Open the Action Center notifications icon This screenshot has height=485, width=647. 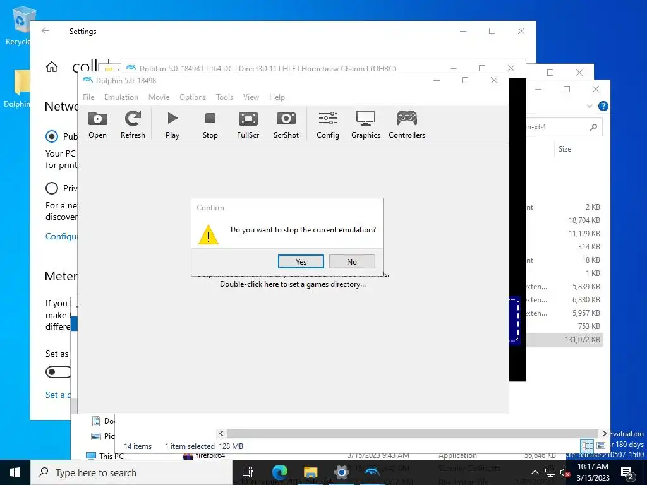627,472
